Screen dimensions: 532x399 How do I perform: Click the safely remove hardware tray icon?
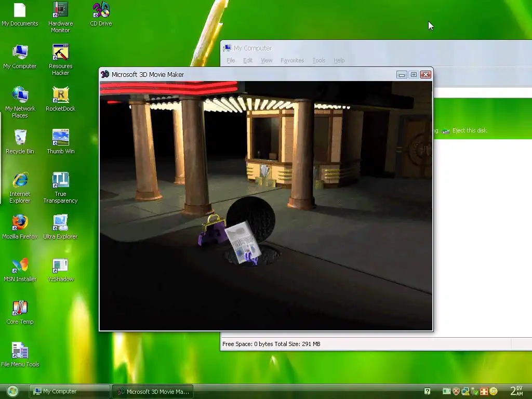[x=474, y=391]
